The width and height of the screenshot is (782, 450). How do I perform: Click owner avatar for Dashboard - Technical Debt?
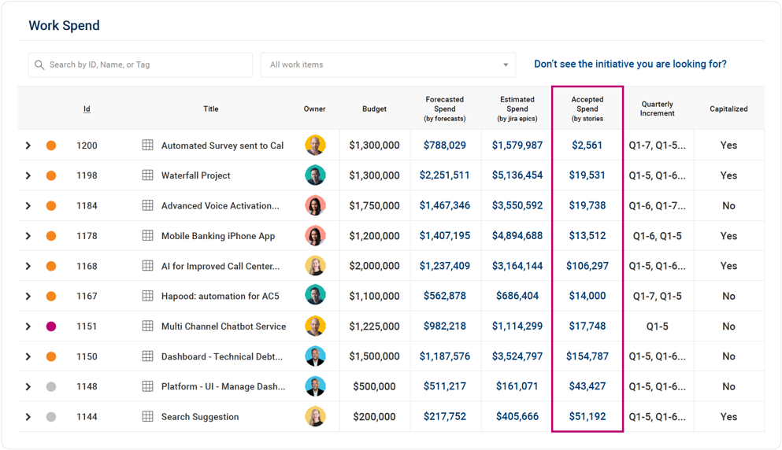point(315,356)
